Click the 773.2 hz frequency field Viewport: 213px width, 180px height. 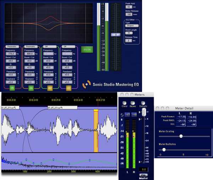[x=11, y=54]
